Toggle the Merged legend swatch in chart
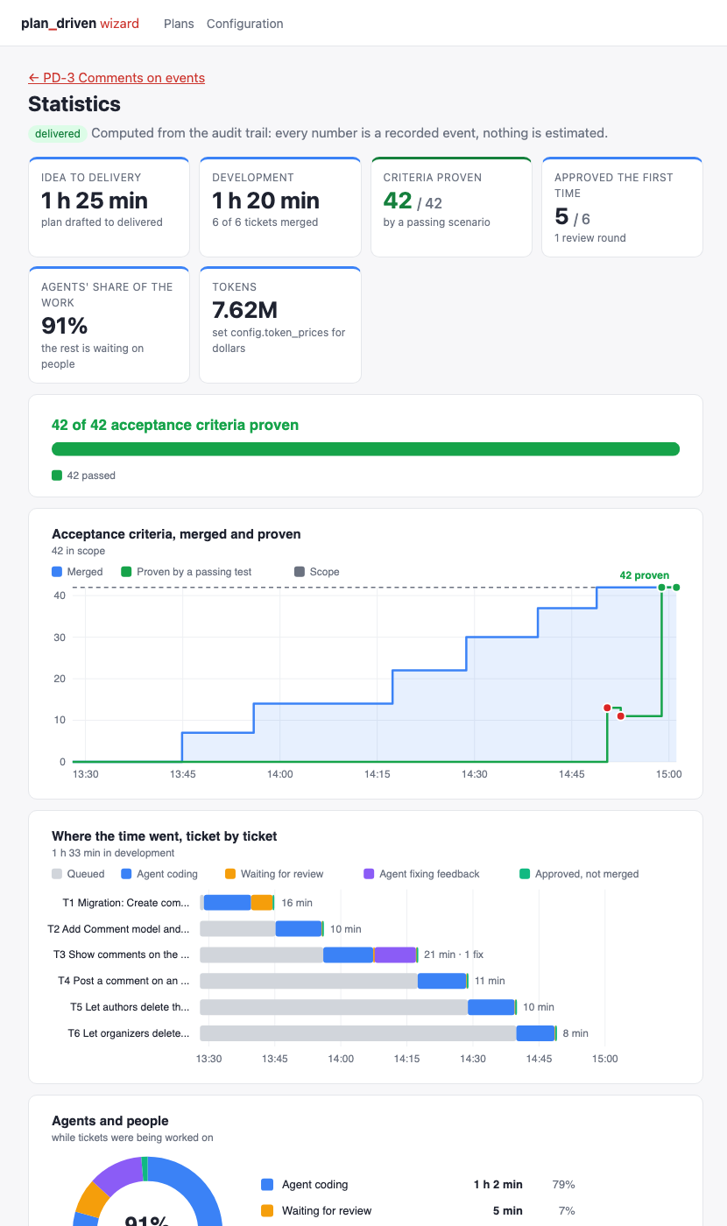This screenshot has width=727, height=1226. pyautogui.click(x=57, y=572)
